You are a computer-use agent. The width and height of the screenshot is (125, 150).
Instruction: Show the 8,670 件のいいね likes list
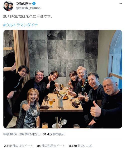(81, 146)
